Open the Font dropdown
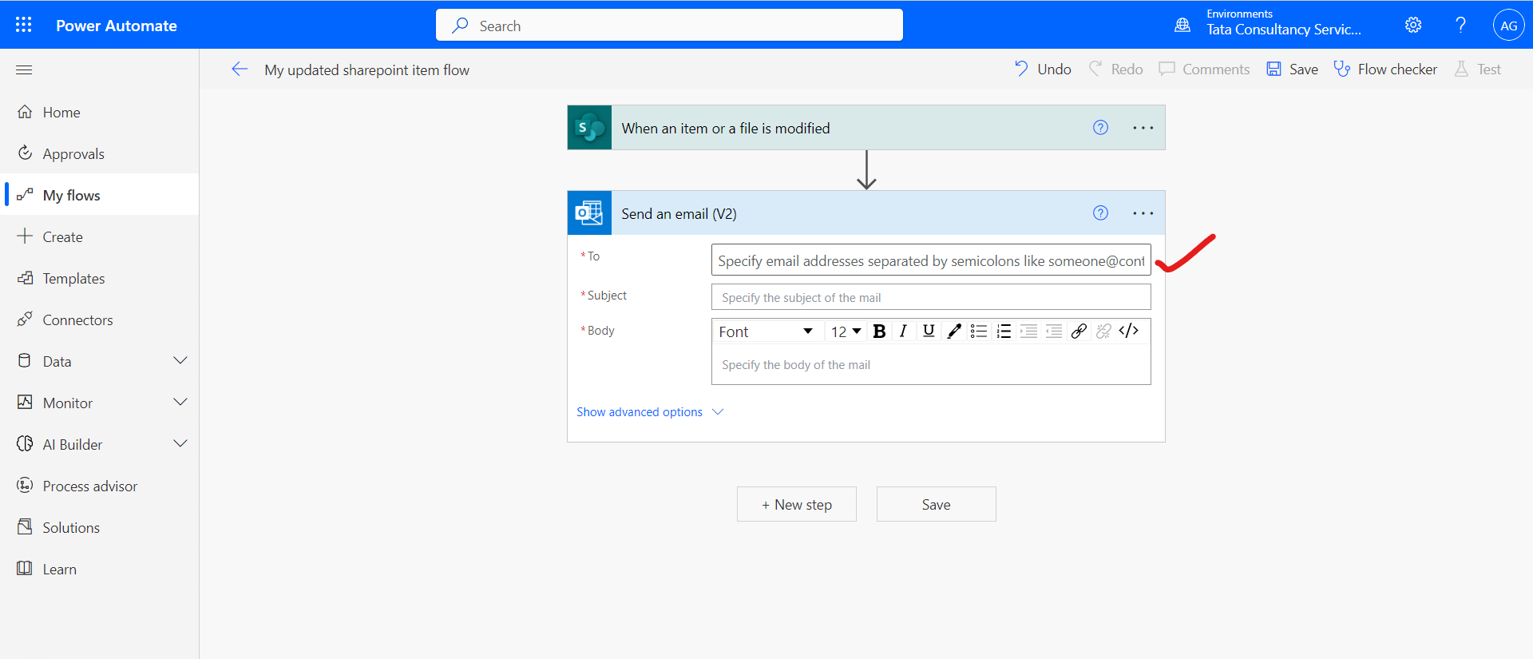 765,331
